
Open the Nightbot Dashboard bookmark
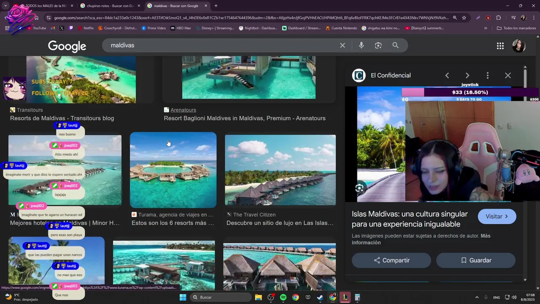click(258, 28)
